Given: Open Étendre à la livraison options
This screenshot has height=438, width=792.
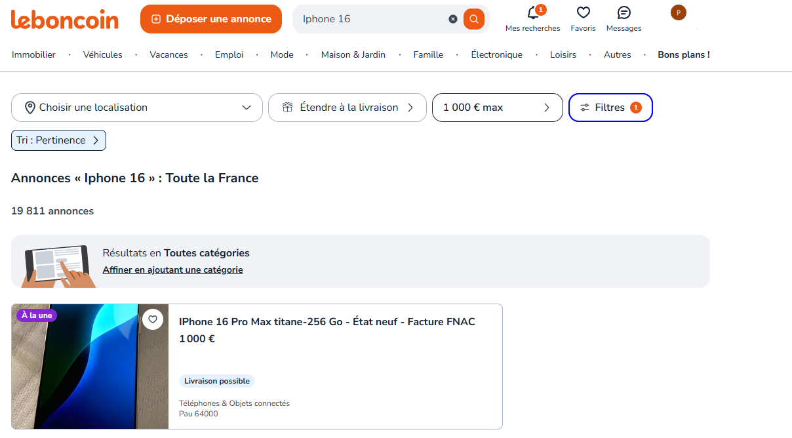Looking at the screenshot, I should point(347,107).
